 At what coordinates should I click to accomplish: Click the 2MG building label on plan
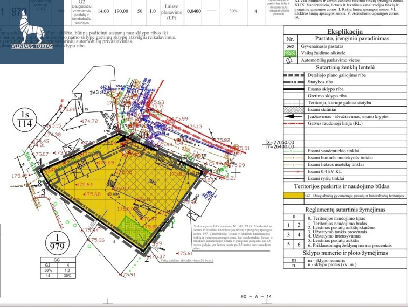pyautogui.click(x=94, y=93)
